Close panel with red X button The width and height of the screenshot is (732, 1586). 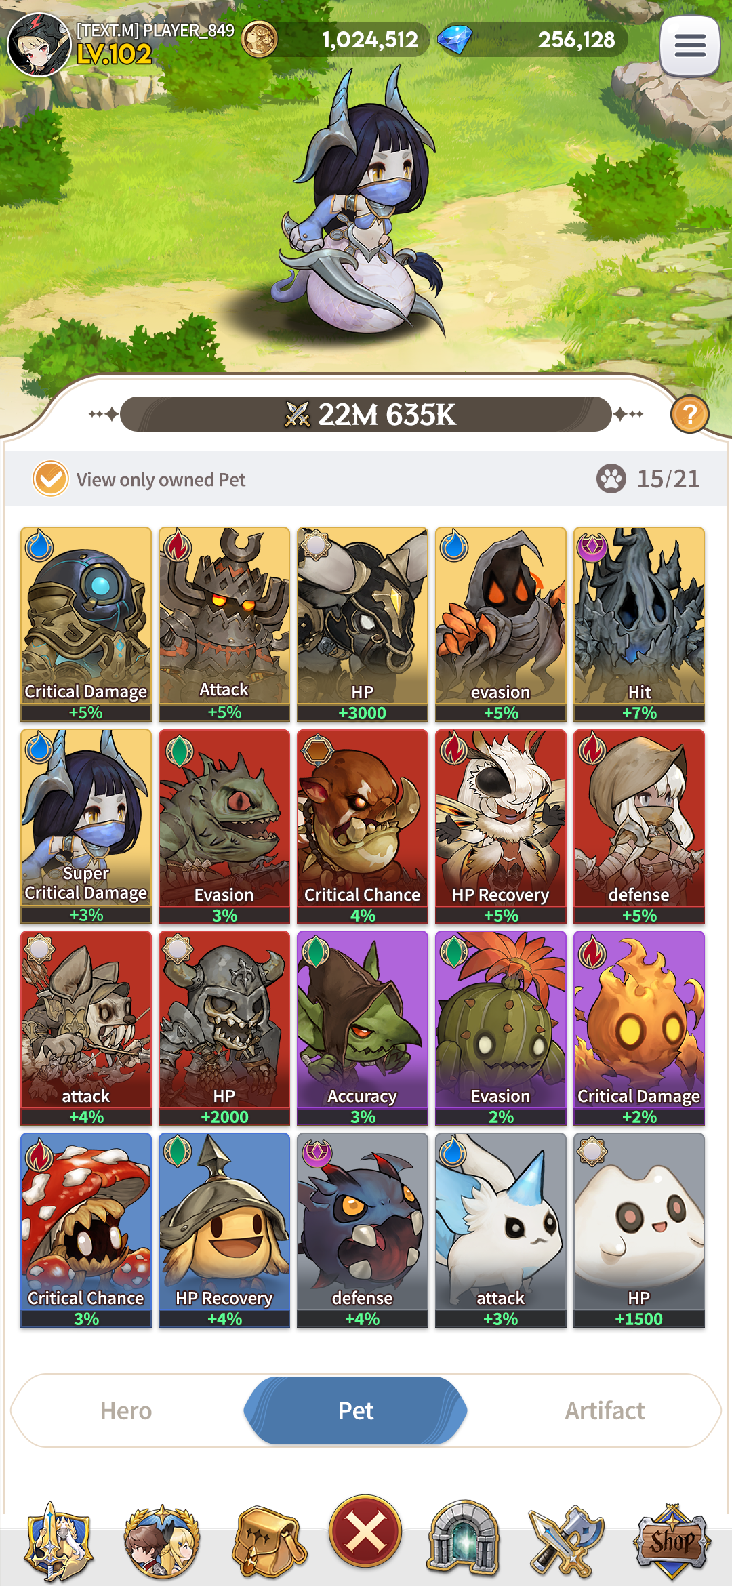[365, 1531]
